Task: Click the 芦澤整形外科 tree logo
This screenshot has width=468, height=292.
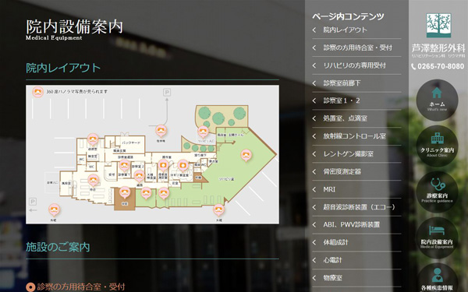Action: (438, 25)
